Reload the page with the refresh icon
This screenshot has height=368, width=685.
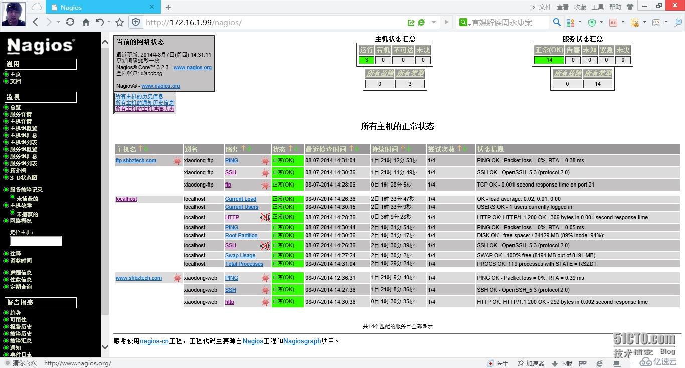click(70, 22)
